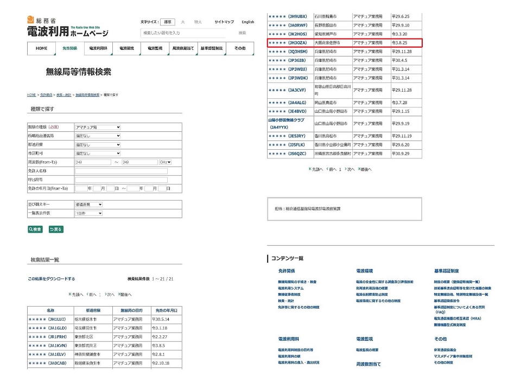The width and height of the screenshot is (521, 382).
Task: Click the orange 総務省 logo icon
Action: (x=30, y=20)
